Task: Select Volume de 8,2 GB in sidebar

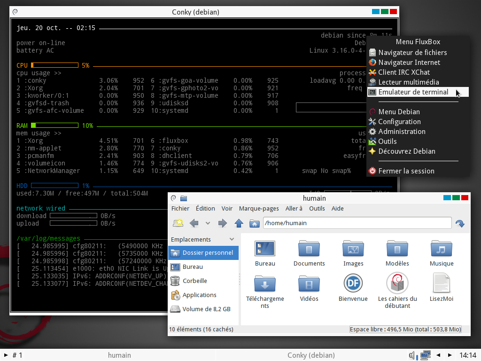Action: point(206,309)
